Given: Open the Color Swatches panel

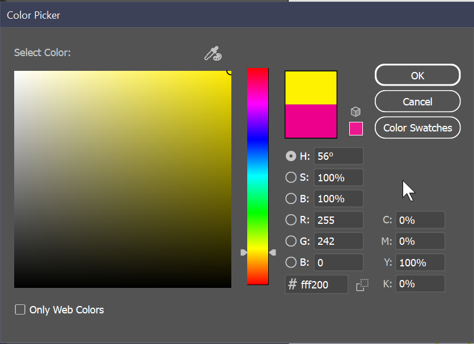Looking at the screenshot, I should pyautogui.click(x=417, y=128).
